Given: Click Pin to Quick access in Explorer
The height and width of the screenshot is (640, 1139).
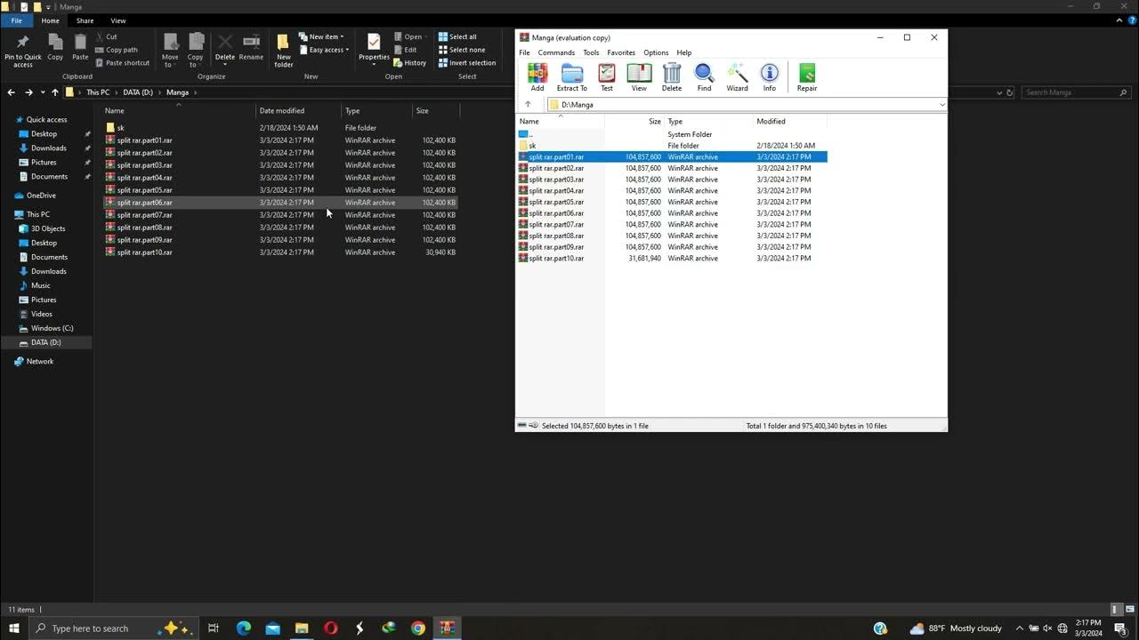Looking at the screenshot, I should 23,52.
